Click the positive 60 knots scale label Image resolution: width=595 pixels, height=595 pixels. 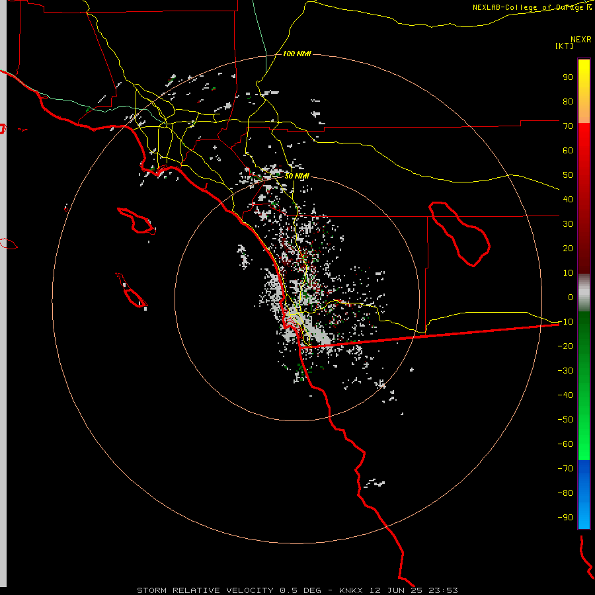pos(568,150)
